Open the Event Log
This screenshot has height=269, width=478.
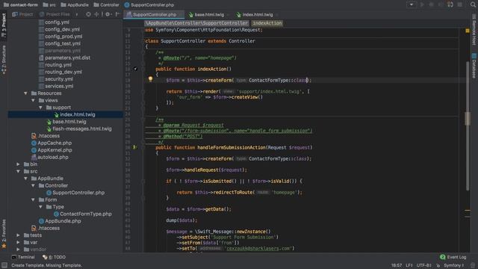(453, 257)
